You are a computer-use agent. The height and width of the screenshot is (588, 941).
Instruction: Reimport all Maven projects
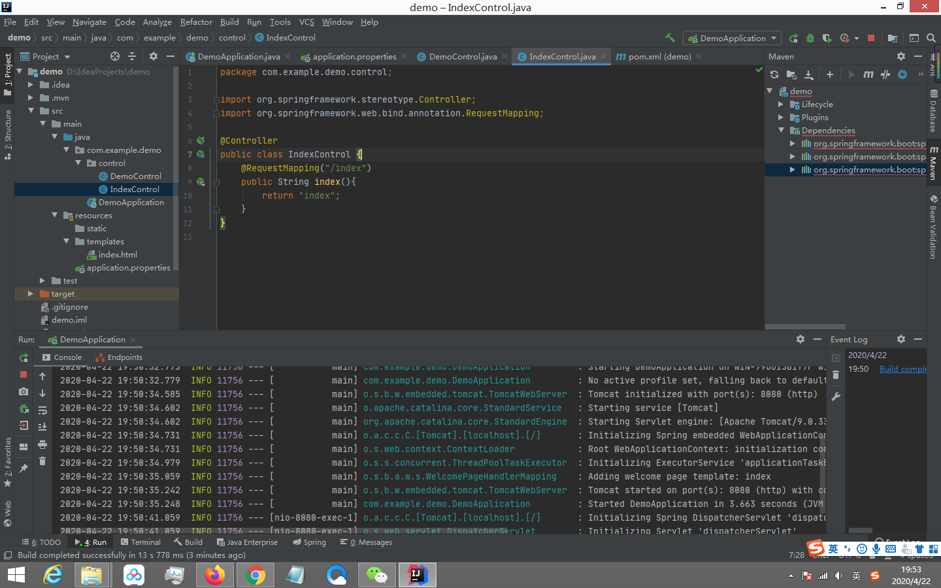click(774, 74)
